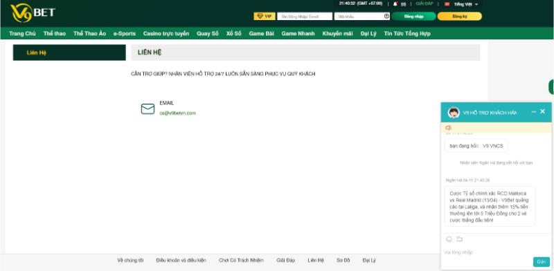Focus the username or email login field
The height and width of the screenshot is (271, 554).
[305, 16]
